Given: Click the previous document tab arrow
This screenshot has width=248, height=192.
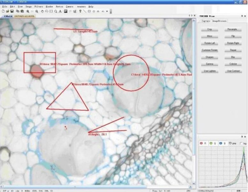Looking at the screenshot, I should click(x=189, y=16).
